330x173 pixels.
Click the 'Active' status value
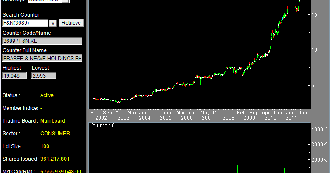tap(47, 95)
